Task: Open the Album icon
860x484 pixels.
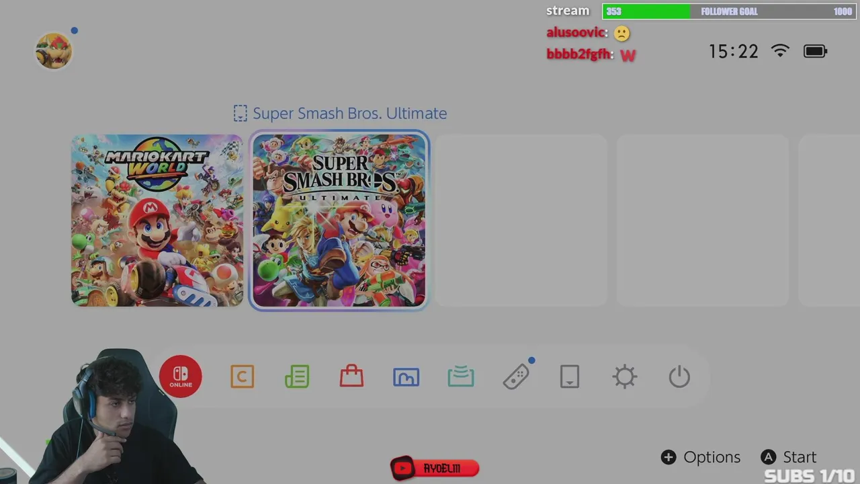Action: (406, 377)
